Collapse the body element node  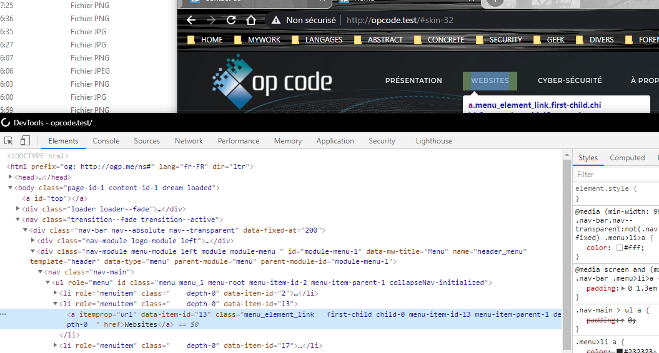point(11,188)
